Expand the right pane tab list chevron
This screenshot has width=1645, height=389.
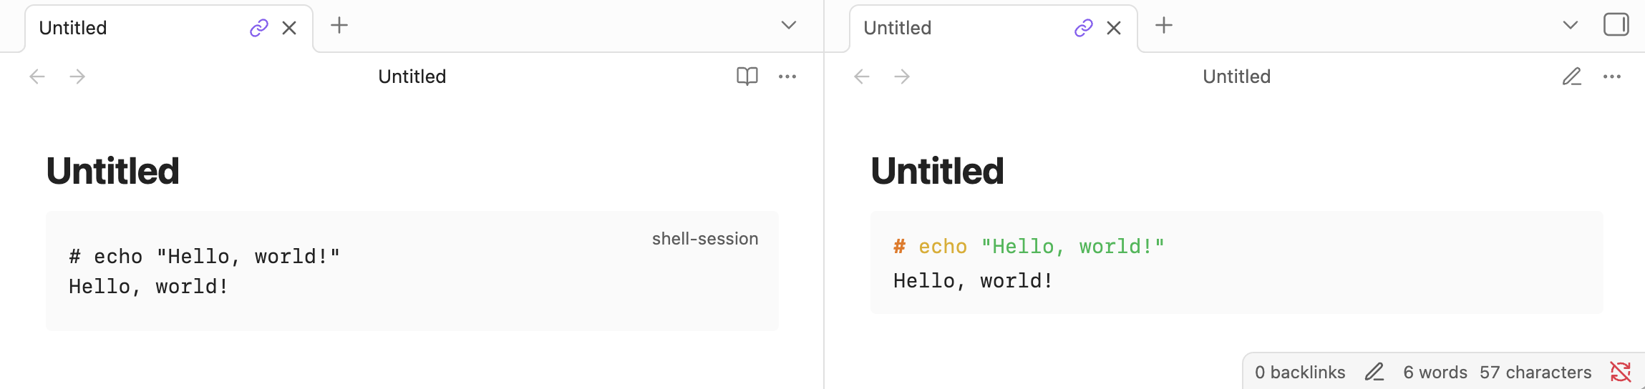click(1570, 26)
